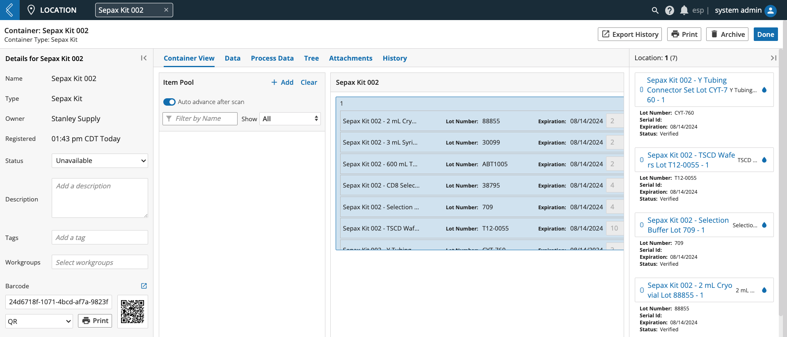Open the Select workgroups field
787x337 pixels.
point(100,262)
